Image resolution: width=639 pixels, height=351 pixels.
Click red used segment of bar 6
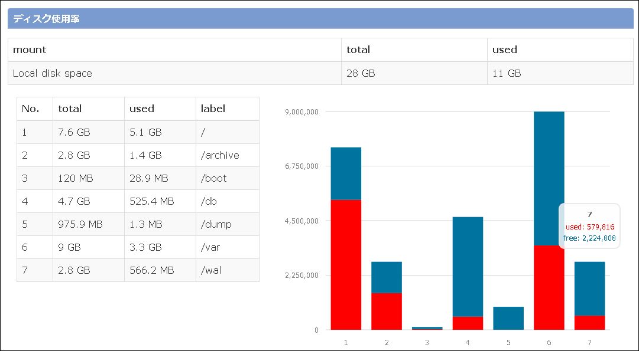tap(549, 287)
